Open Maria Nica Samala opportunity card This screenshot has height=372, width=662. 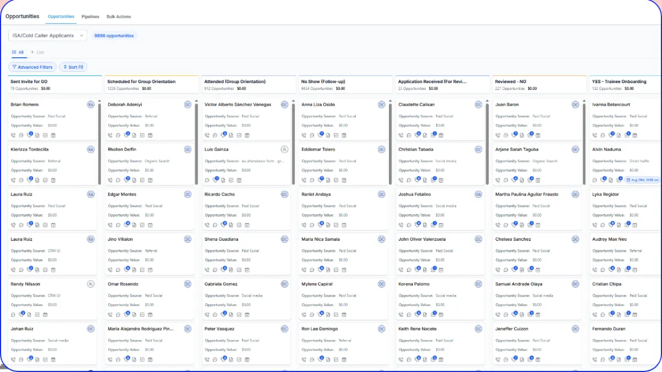pos(344,254)
